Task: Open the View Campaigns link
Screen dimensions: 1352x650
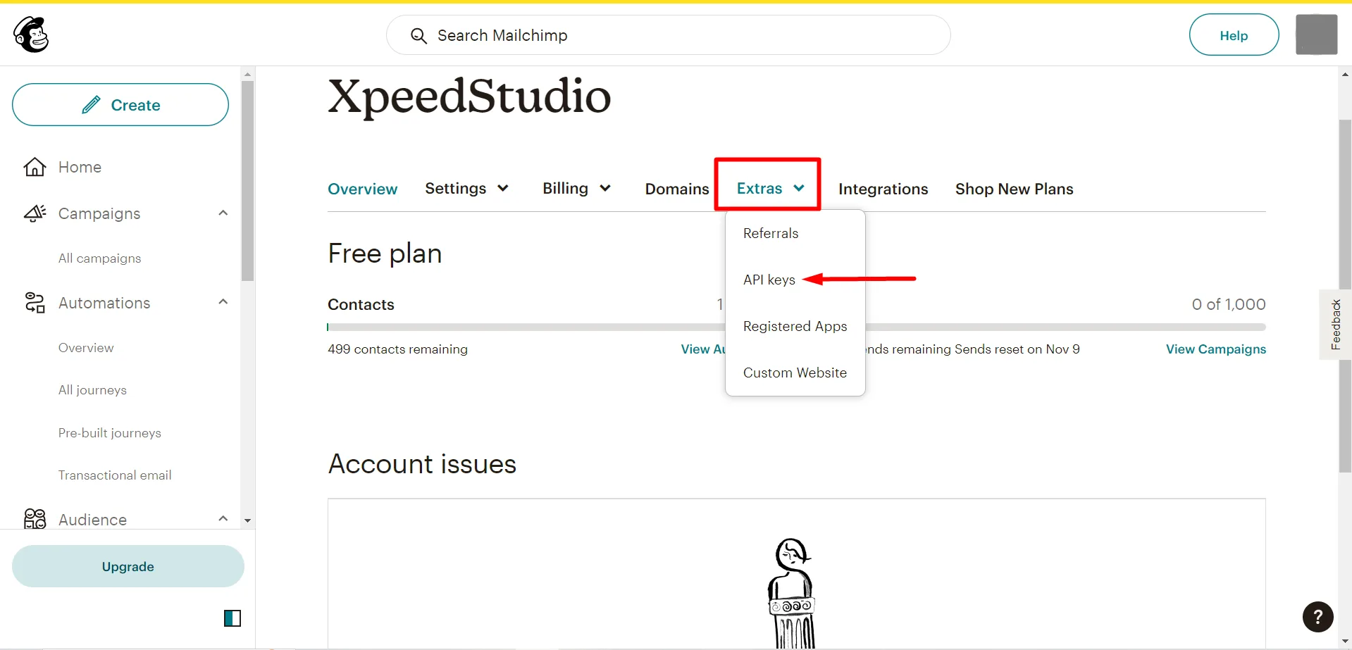Action: 1215,349
